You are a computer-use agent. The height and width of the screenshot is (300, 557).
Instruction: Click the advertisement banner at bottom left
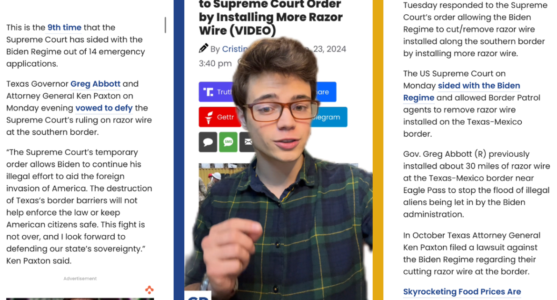(80, 299)
